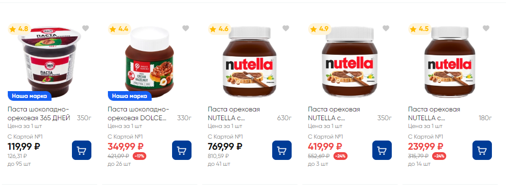Open Паста шоколадно-ореховая DOLCE product link
Image resolution: width=506 pixels, height=189 pixels.
click(137, 114)
